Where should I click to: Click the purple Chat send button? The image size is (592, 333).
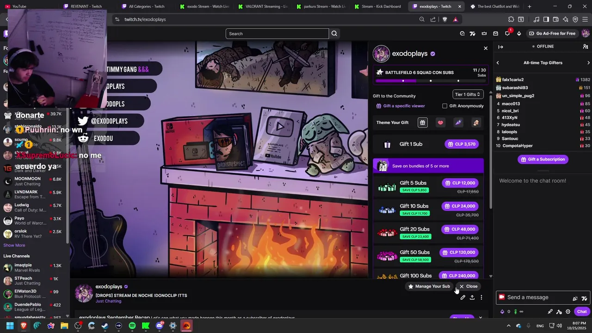point(582,311)
